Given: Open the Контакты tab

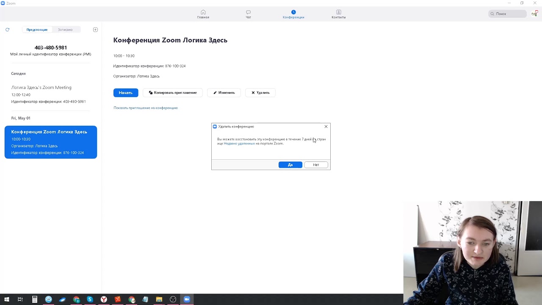Looking at the screenshot, I should coord(339,14).
